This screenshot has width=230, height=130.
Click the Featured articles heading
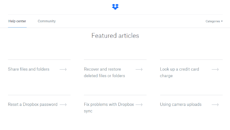[x=115, y=36]
